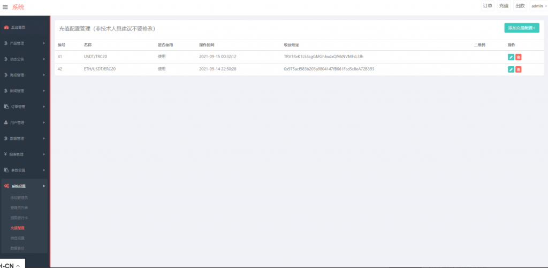Expand the 产品管理 sidebar menu

point(24,43)
